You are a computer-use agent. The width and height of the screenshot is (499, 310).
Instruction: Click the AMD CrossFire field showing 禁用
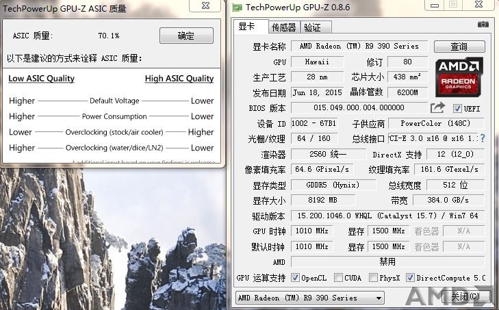387,261
